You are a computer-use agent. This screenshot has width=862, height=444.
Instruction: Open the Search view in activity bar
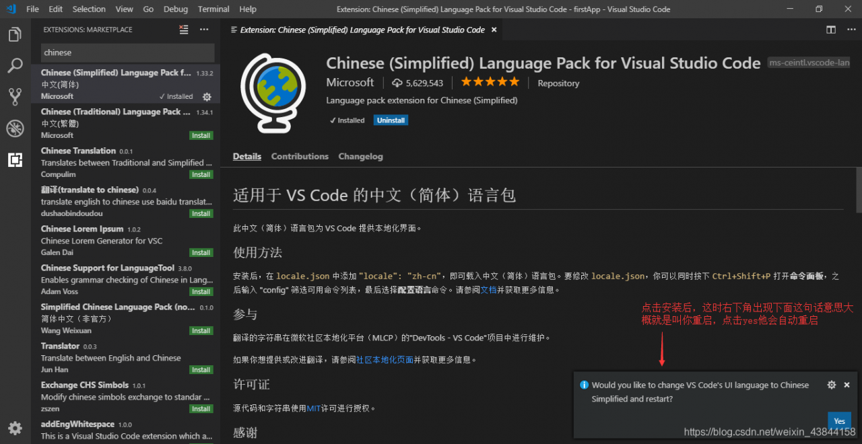pyautogui.click(x=15, y=65)
